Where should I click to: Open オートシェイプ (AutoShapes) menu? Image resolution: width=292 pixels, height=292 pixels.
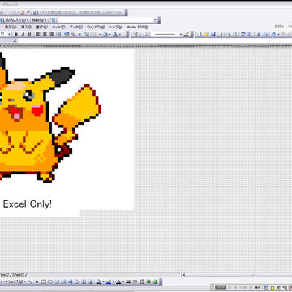pos(12,281)
